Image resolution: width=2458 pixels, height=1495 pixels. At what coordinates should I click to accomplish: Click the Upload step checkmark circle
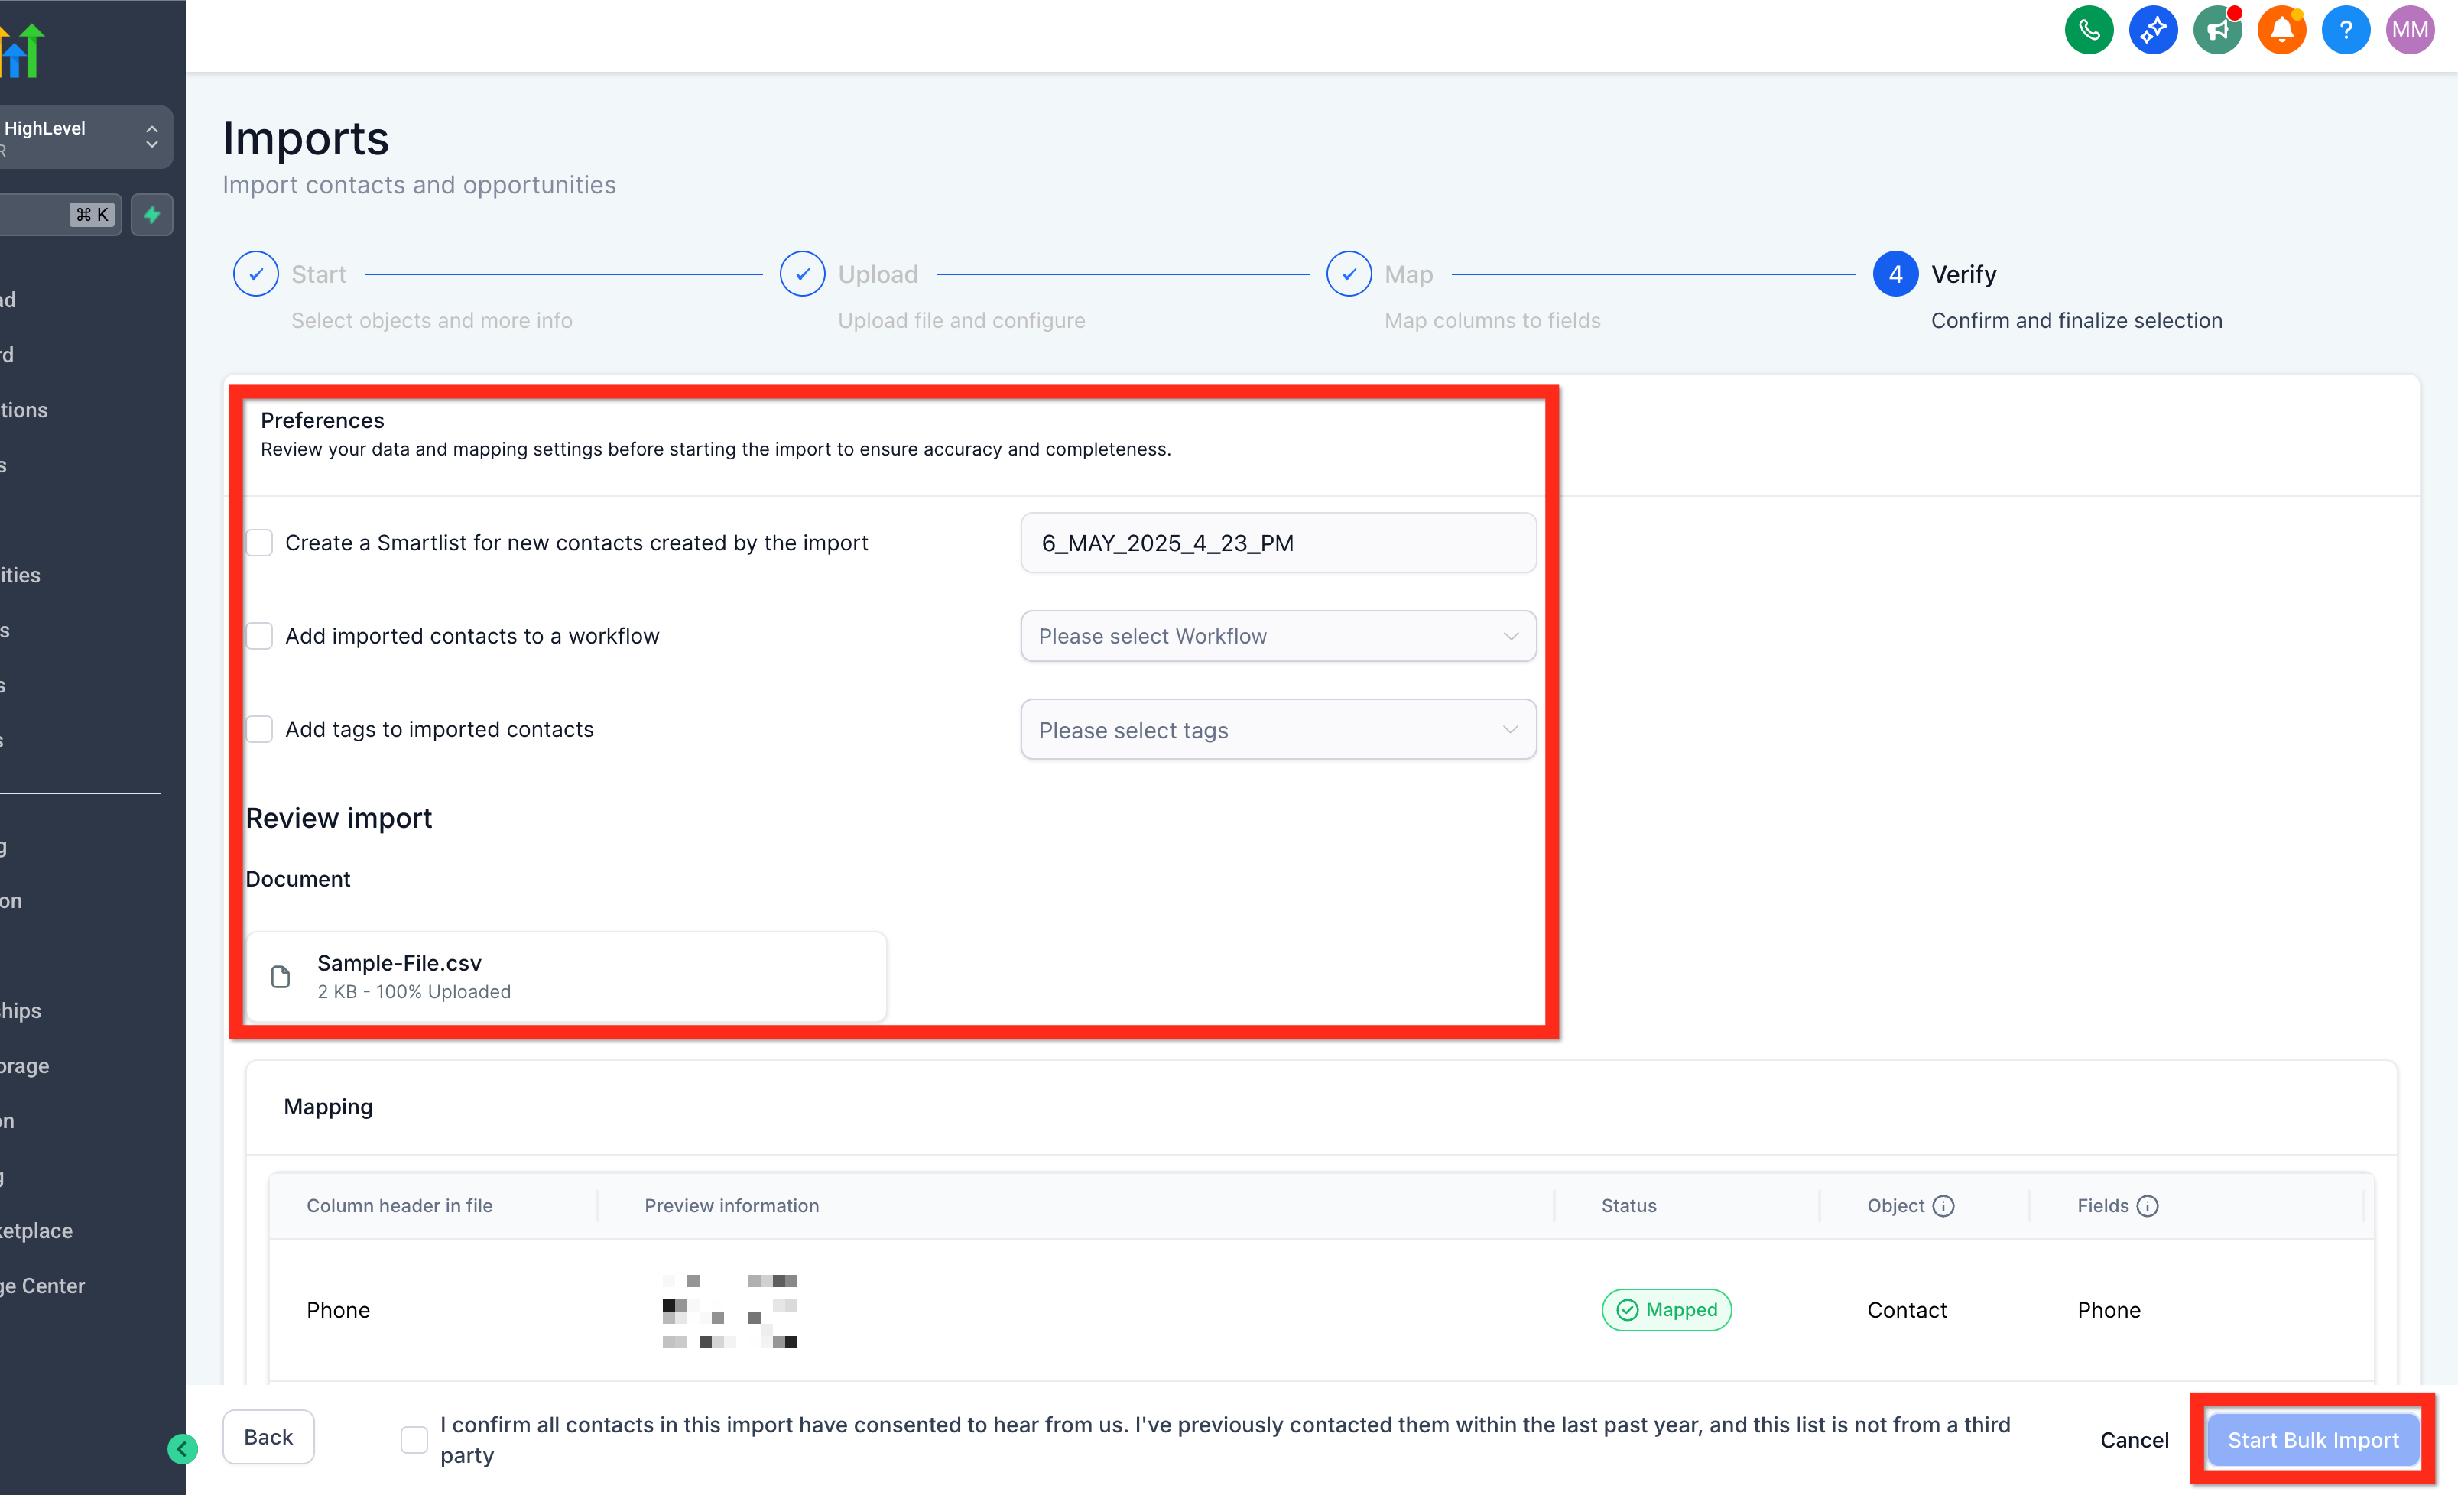tap(802, 274)
